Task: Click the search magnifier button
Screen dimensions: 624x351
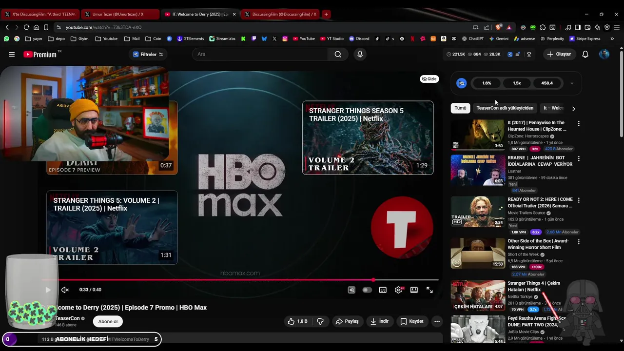Action: coord(338,54)
